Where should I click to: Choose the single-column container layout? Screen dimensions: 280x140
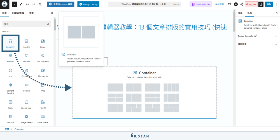click(x=115, y=87)
